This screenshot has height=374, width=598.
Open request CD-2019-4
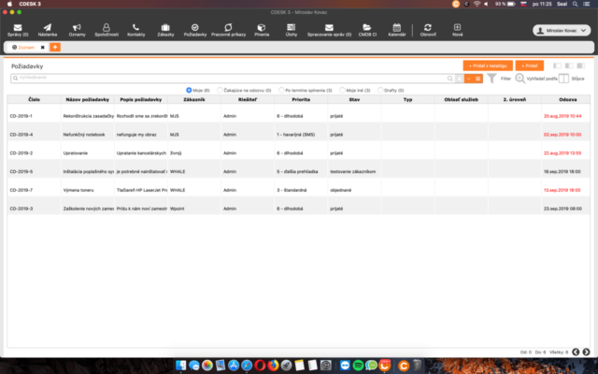(x=21, y=135)
